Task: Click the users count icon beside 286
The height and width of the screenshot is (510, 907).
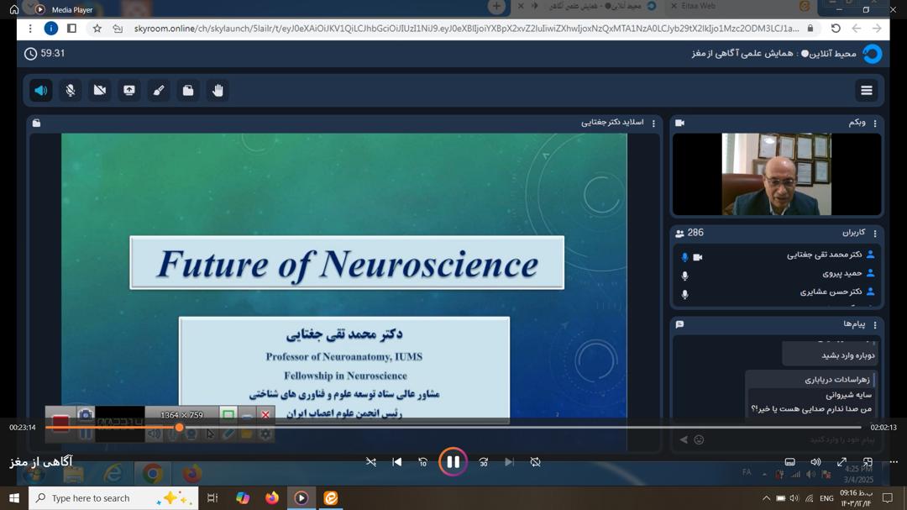Action: pos(679,234)
